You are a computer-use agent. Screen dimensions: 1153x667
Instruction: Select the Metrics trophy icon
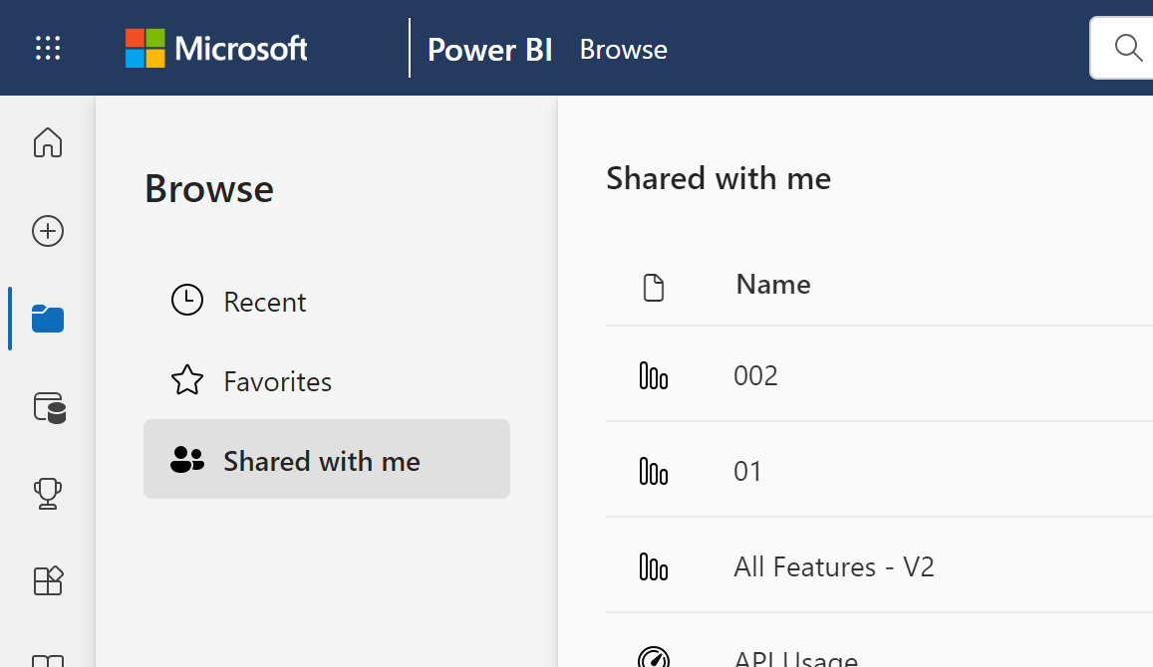47,494
